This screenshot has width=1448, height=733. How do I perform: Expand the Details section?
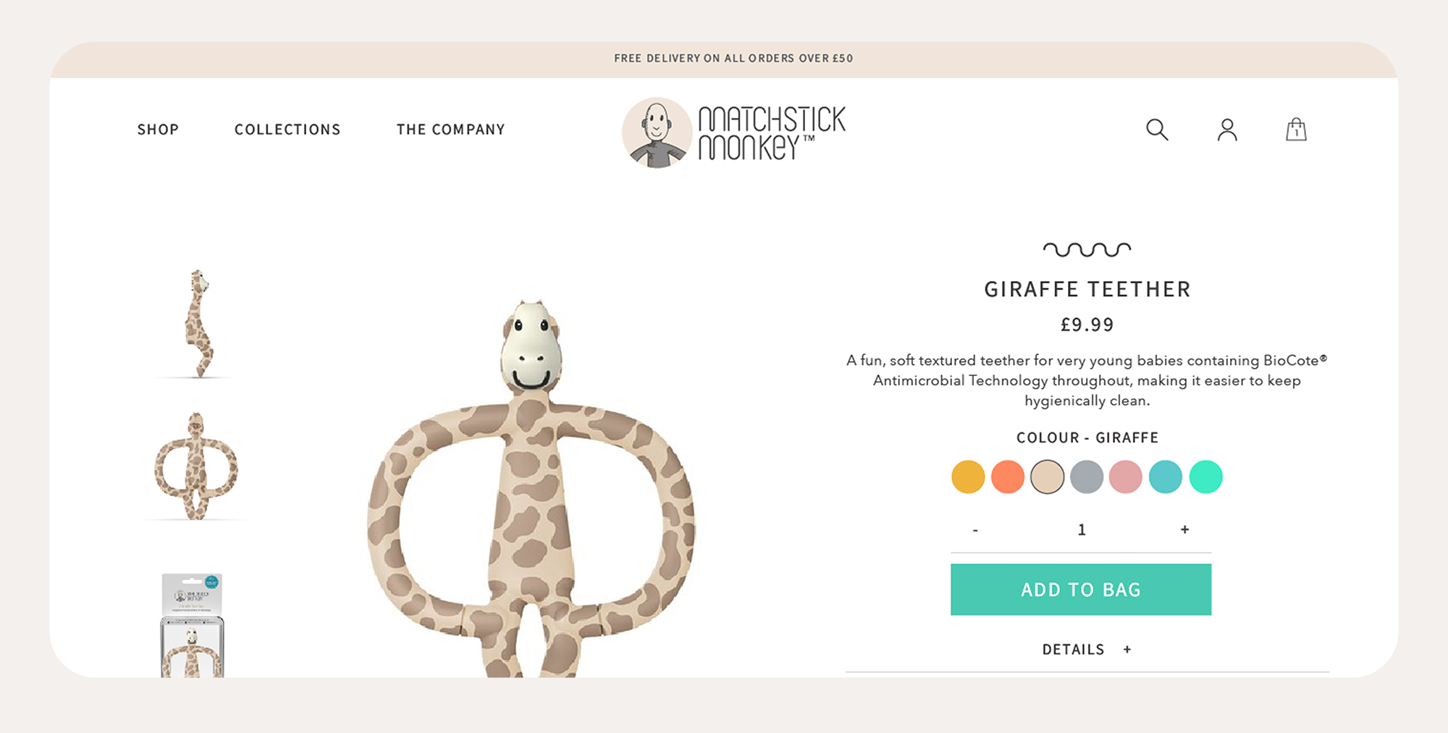point(1087,650)
